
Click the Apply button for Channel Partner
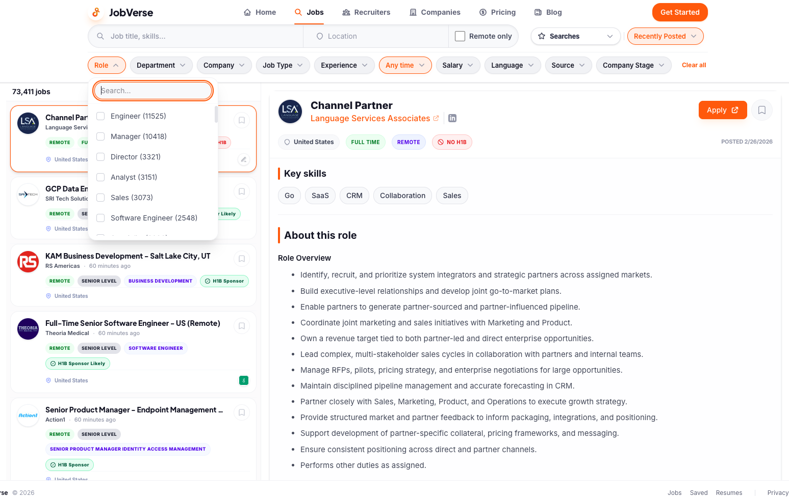pyautogui.click(x=723, y=110)
